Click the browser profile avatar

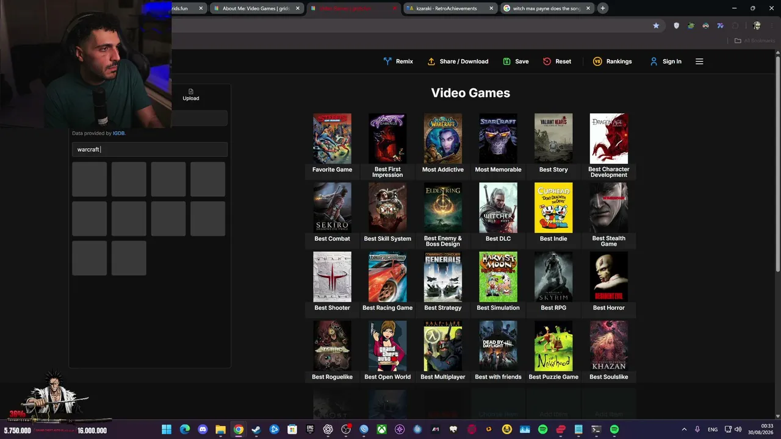757,26
